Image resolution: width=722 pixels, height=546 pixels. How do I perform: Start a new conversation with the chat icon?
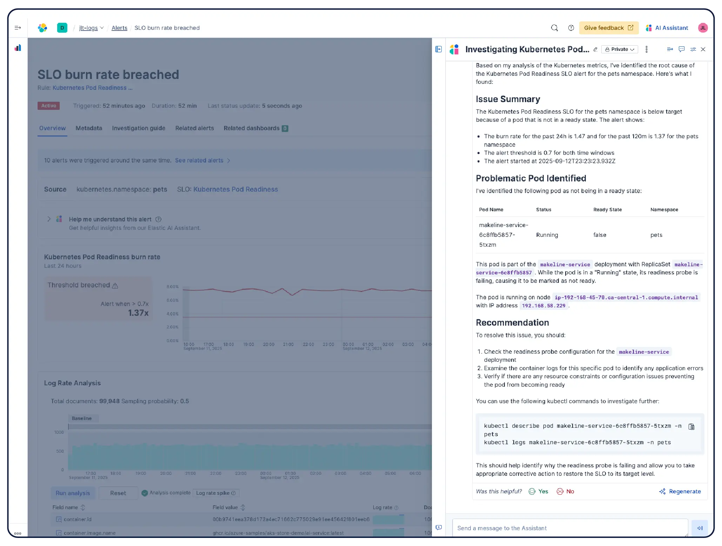click(x=682, y=49)
